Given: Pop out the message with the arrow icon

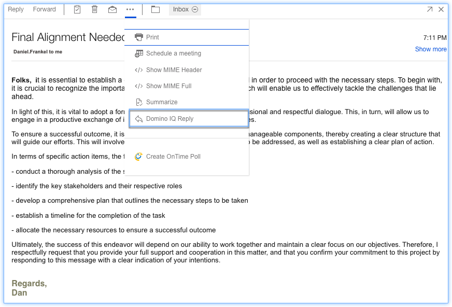Looking at the screenshot, I should pos(430,9).
